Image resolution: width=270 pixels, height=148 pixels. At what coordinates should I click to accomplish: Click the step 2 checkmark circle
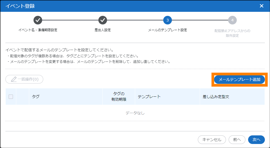(x=103, y=20)
